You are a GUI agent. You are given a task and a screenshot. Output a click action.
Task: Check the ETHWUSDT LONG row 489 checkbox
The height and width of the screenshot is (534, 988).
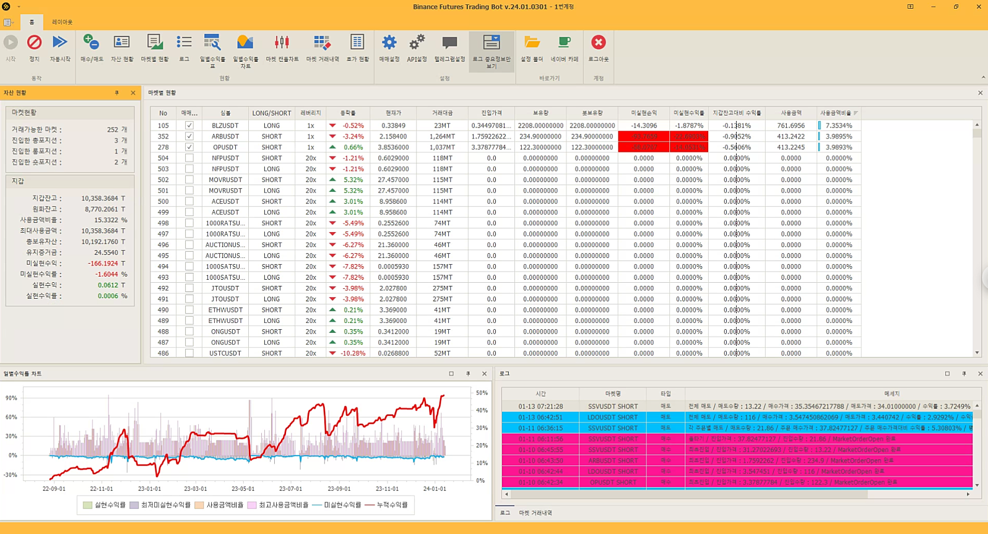point(189,321)
